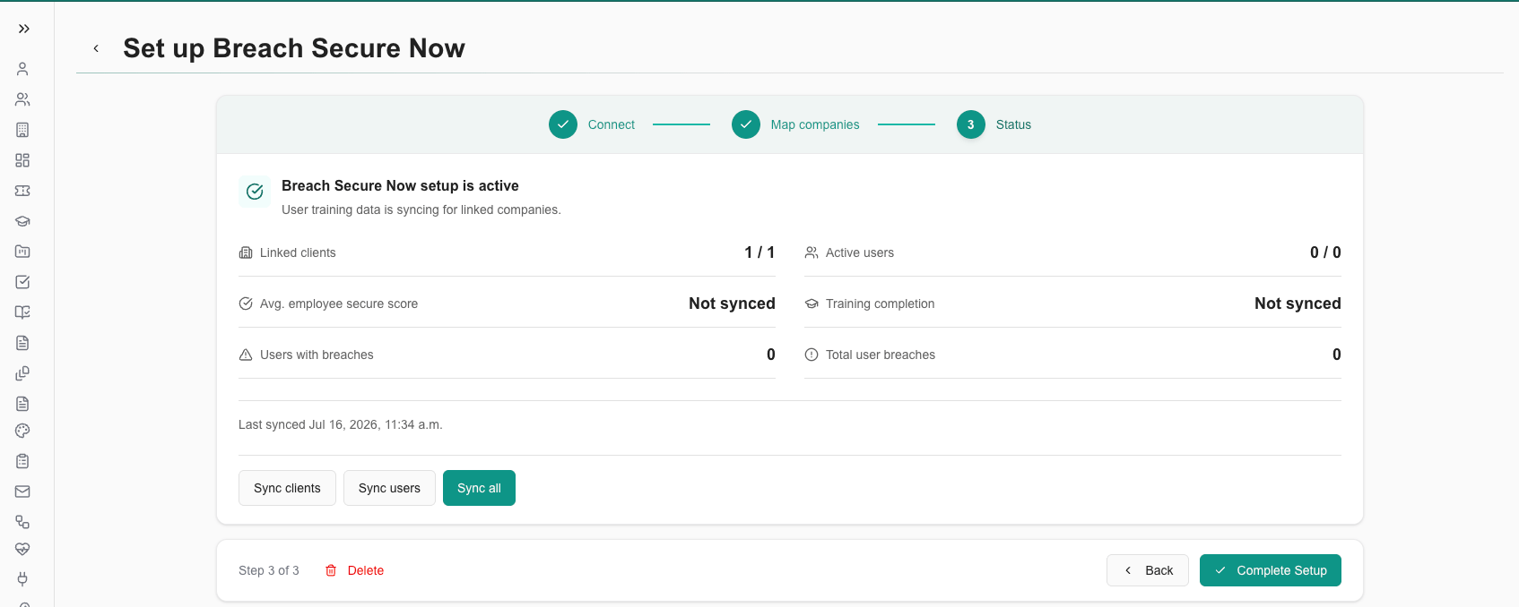Click the Sync all button
Screen dimensions: 1519x607
point(479,488)
